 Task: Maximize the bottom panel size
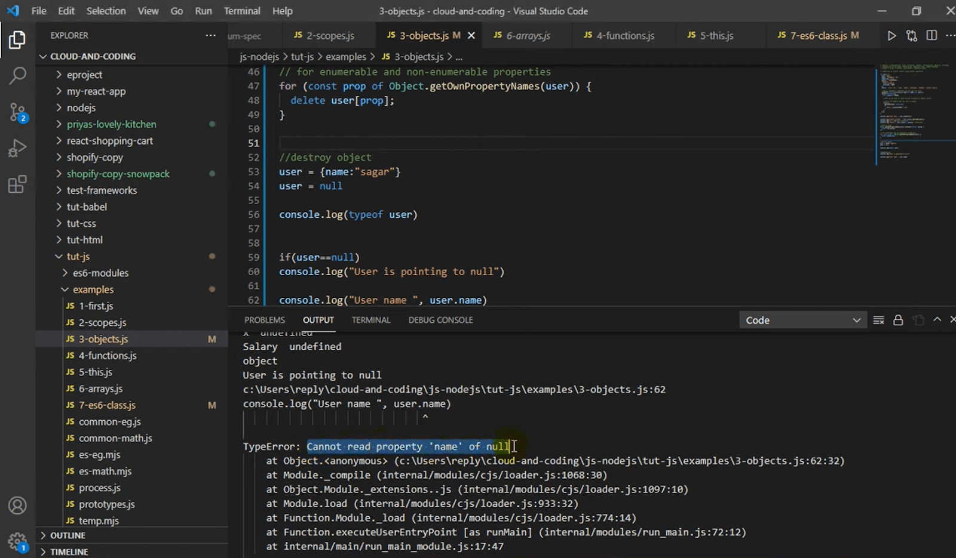tap(937, 320)
